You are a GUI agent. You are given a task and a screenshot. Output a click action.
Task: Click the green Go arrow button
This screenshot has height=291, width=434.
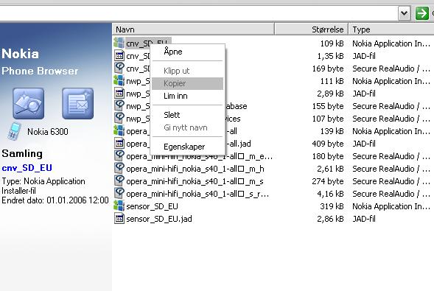(421, 13)
